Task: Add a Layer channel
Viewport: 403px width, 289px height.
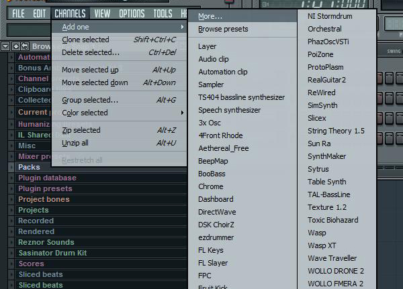Action: (242, 46)
